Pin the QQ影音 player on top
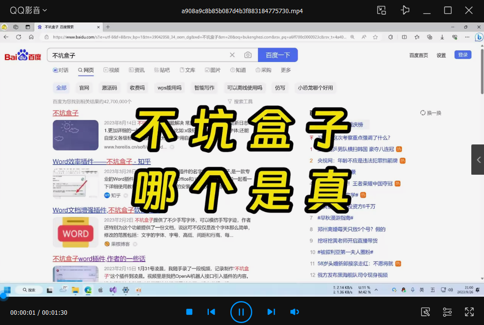484x325 pixels. 405,10
